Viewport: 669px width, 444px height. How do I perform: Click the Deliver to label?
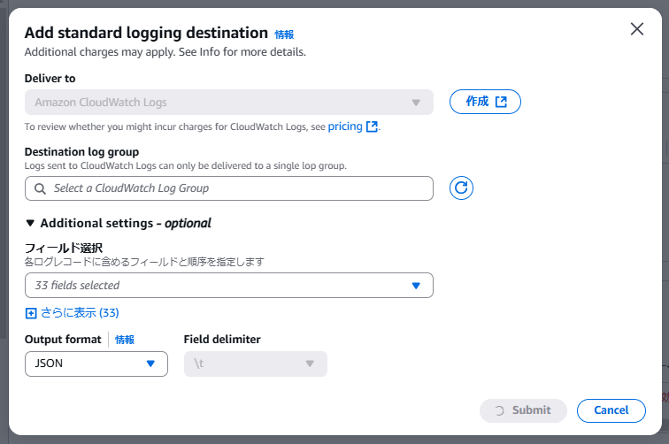[50, 79]
